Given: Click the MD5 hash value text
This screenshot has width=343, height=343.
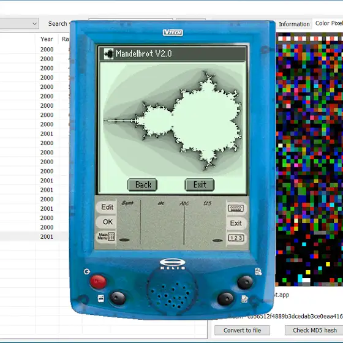Looking at the screenshot, I should (295, 316).
